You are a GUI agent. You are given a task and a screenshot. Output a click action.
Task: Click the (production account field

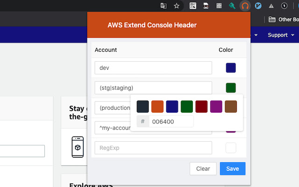(x=113, y=108)
